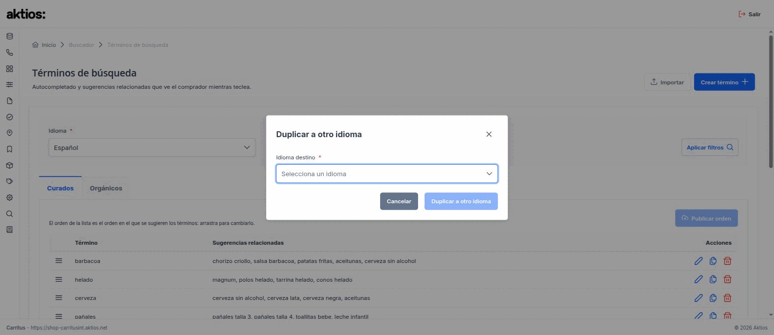Grab the drag handle of cerveza row
The height and width of the screenshot is (335, 774).
point(59,298)
